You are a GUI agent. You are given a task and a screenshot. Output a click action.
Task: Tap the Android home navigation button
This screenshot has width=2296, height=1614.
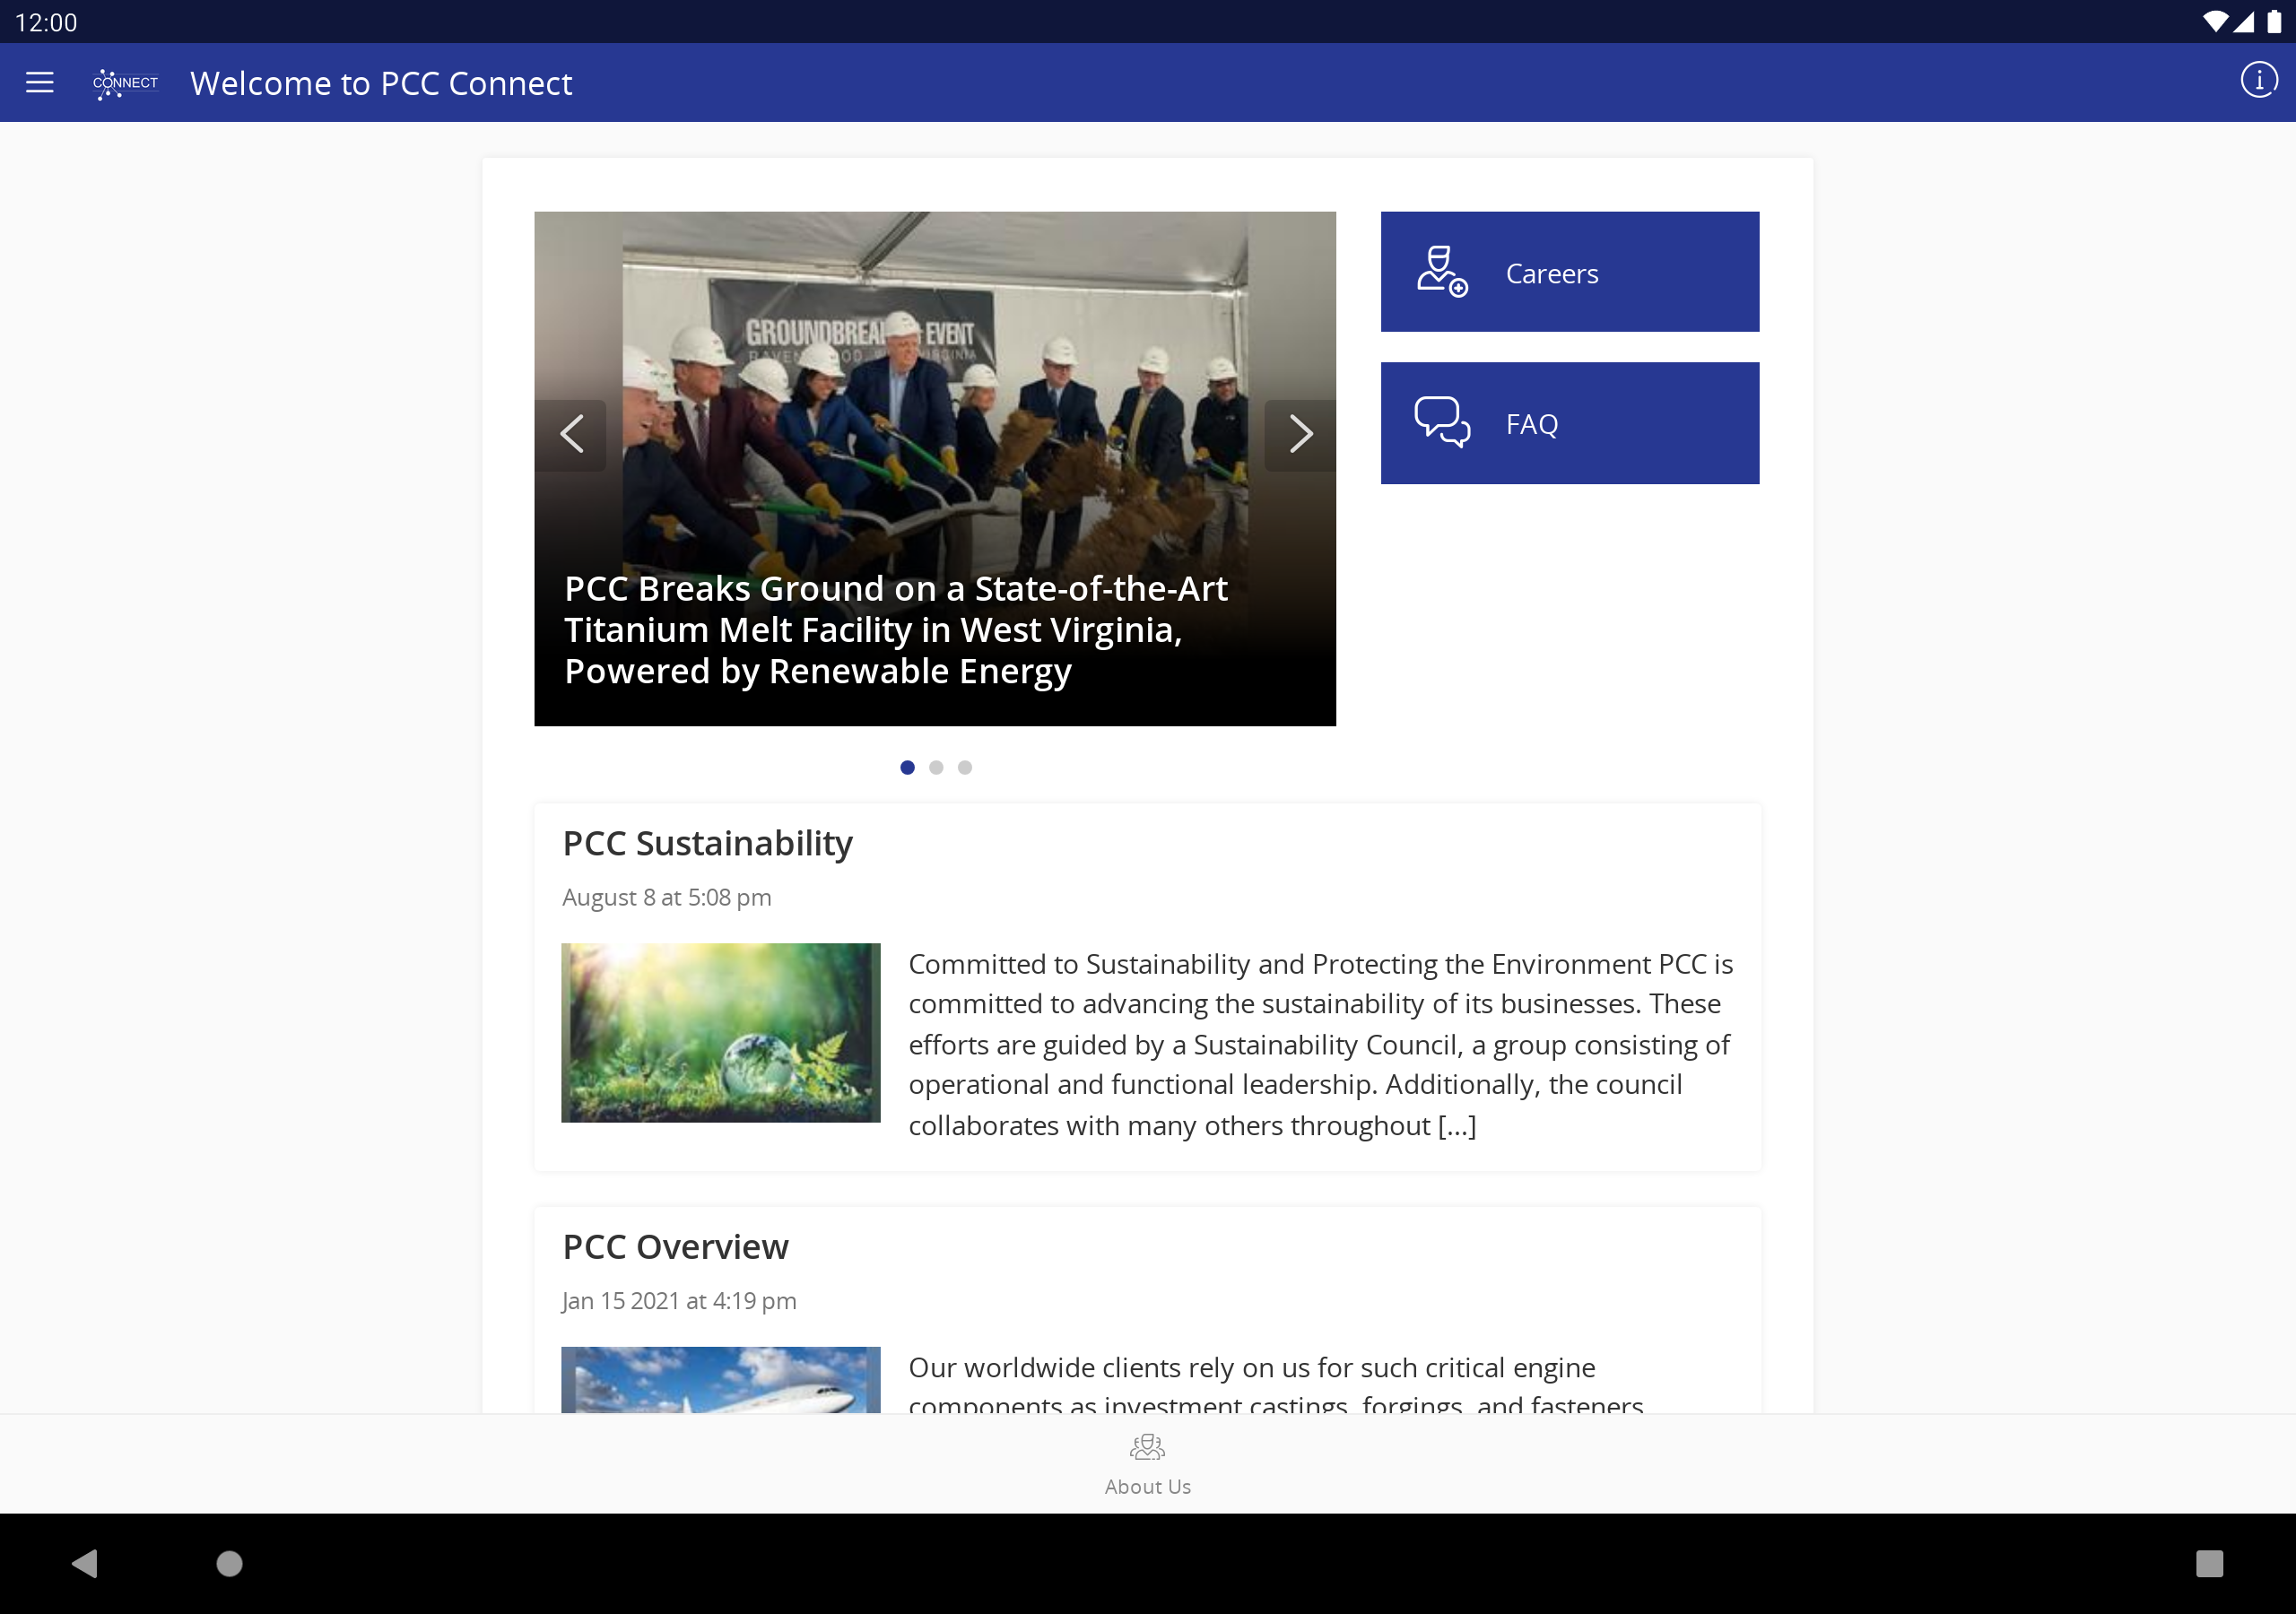coord(229,1563)
